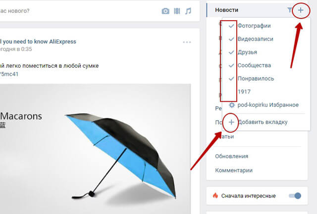Uncheck the Друзья tab option
The width and height of the screenshot is (317, 214).
pos(231,52)
